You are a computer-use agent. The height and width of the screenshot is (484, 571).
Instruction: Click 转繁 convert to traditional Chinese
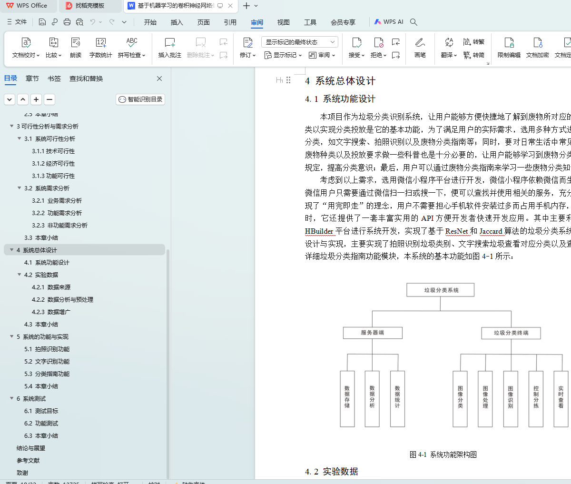tap(474, 42)
